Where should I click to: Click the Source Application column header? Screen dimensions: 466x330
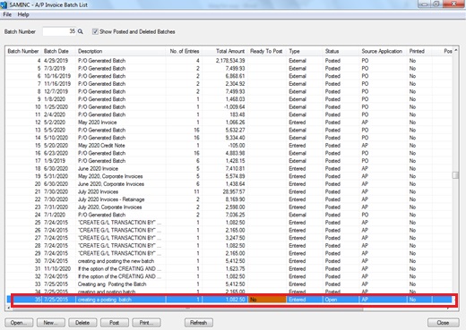tap(382, 51)
